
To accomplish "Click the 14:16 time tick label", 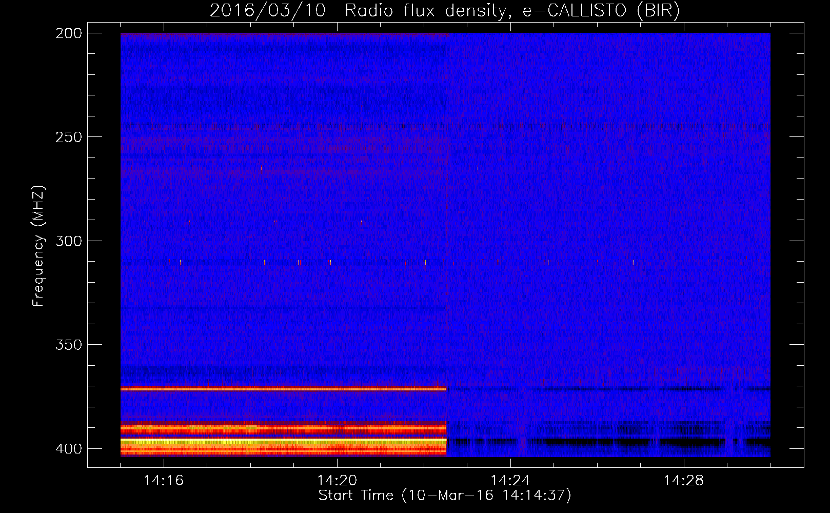I will [x=164, y=481].
